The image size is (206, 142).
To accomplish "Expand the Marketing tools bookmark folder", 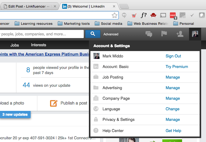I will click(74, 24).
